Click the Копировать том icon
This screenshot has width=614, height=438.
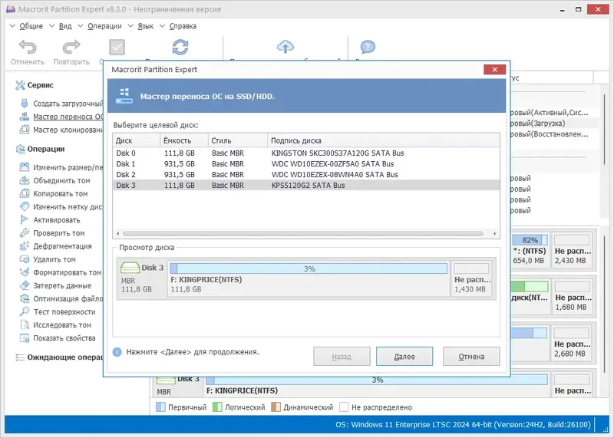pyautogui.click(x=25, y=193)
